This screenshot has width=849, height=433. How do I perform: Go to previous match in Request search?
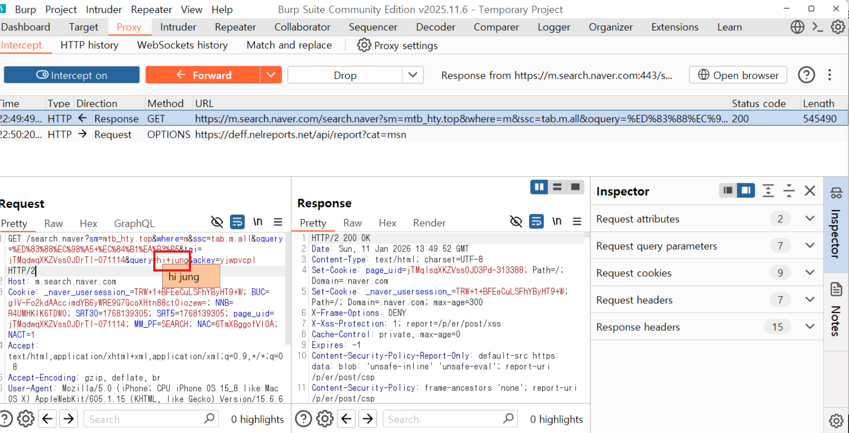click(47, 419)
